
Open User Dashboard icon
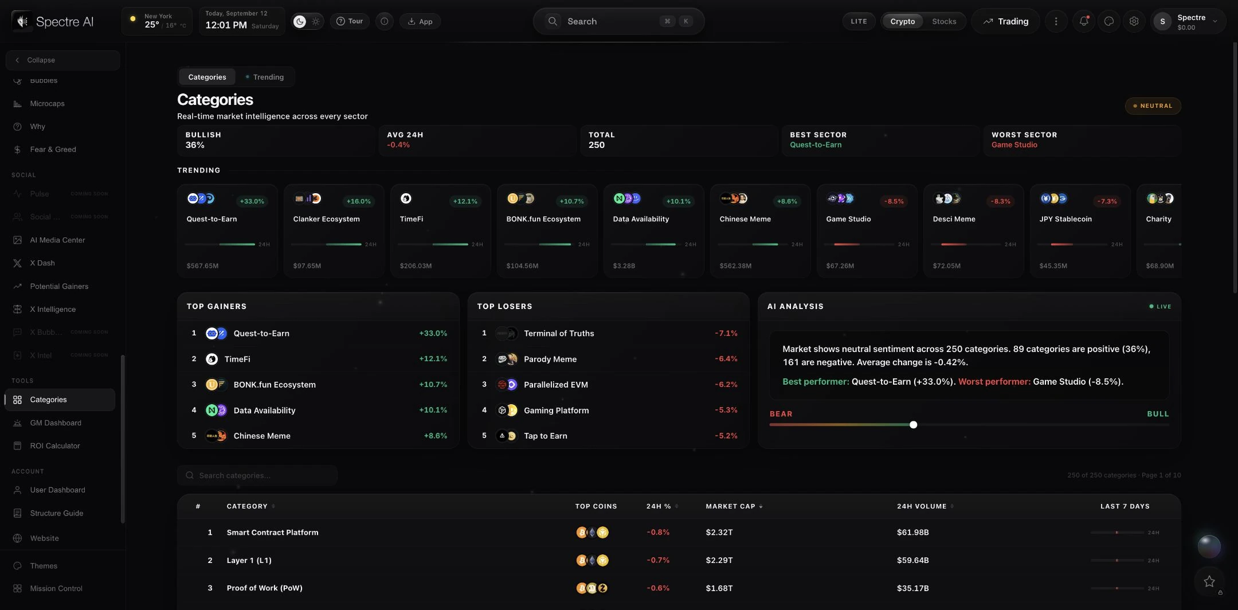click(17, 490)
